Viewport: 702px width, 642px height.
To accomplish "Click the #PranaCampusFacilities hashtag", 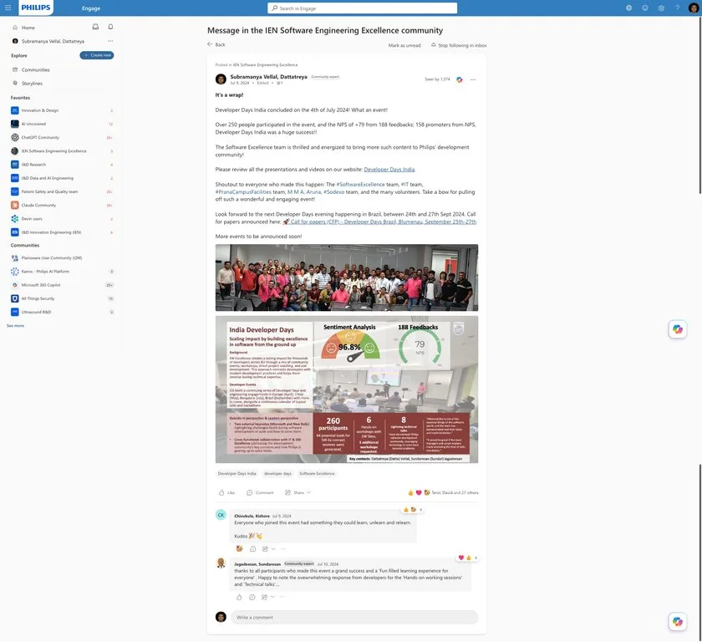I will (243, 192).
